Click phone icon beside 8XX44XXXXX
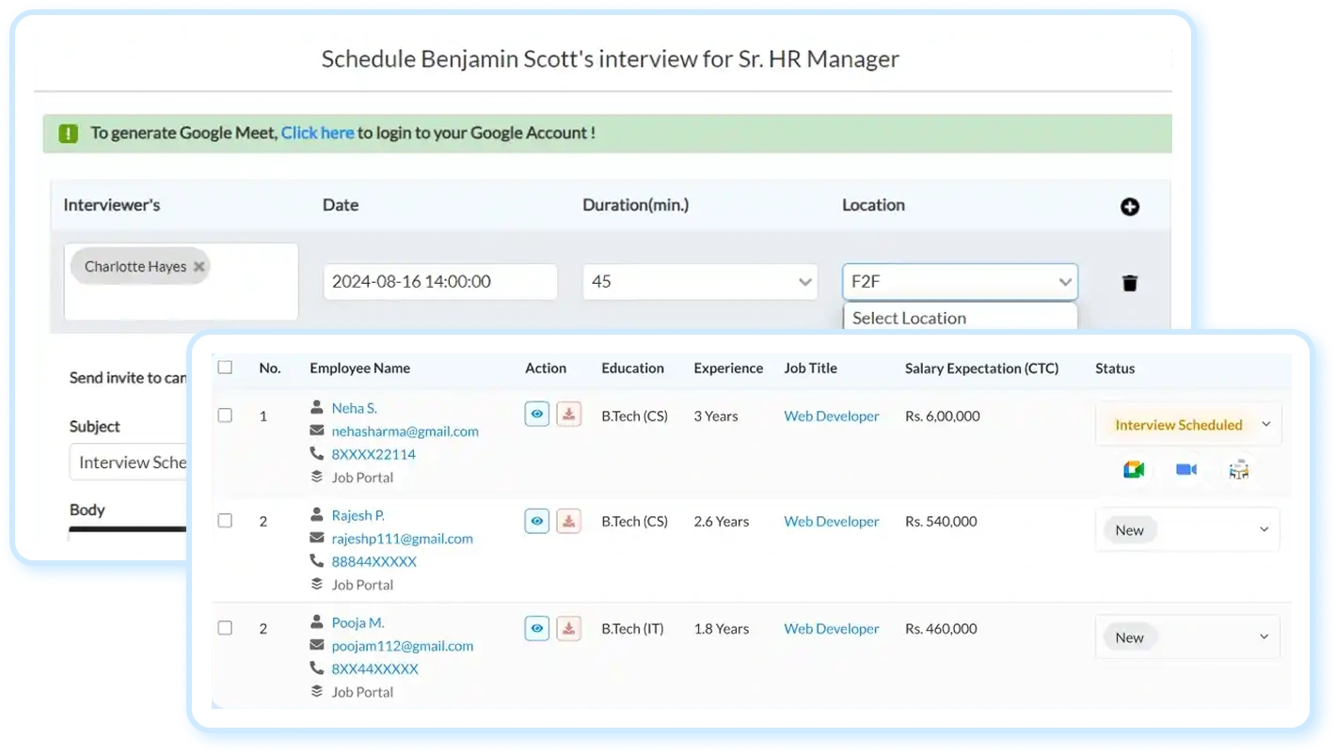Viewport: 1336px width, 754px height. click(x=317, y=668)
